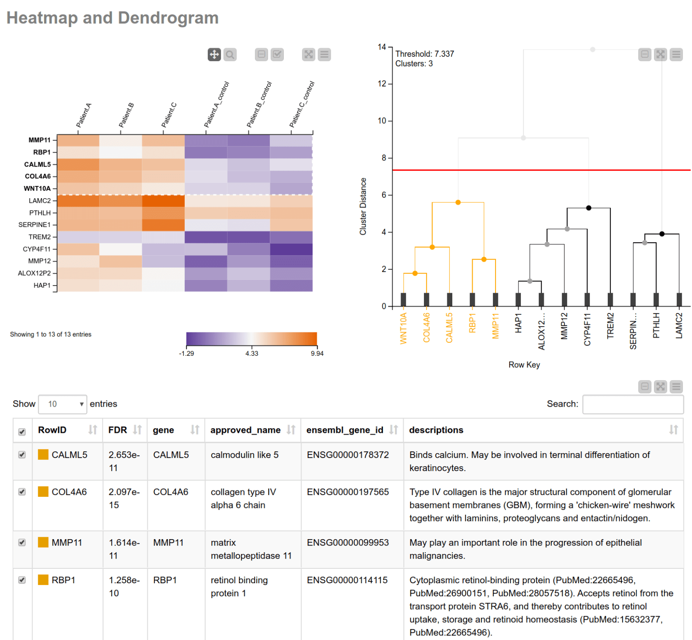
Task: Select the orange cluster node at distance 5.6
Action: (x=458, y=202)
